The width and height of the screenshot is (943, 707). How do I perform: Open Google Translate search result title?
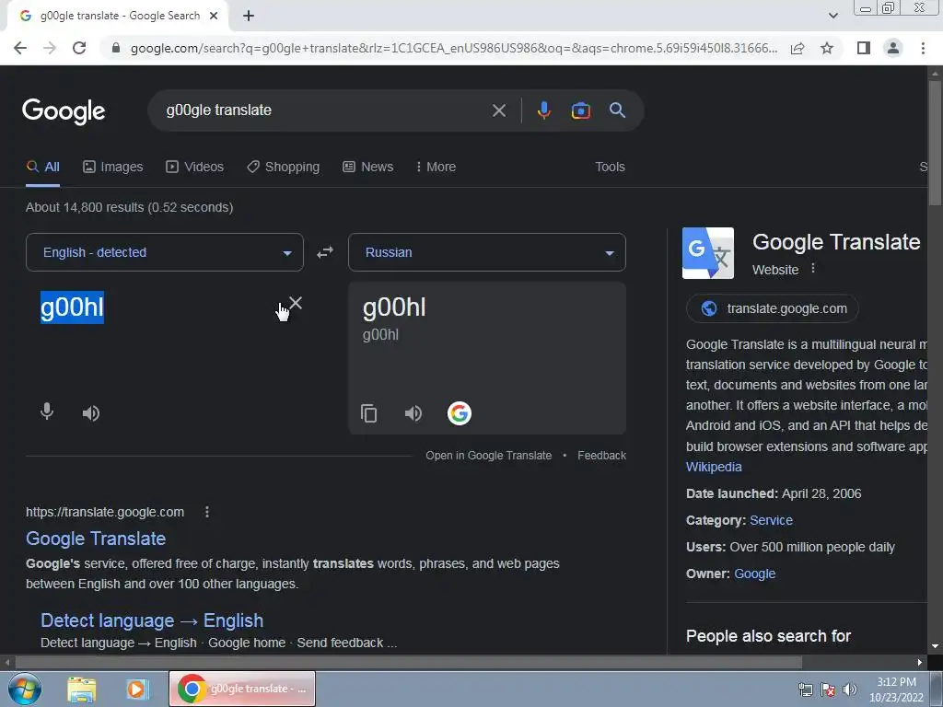point(96,539)
